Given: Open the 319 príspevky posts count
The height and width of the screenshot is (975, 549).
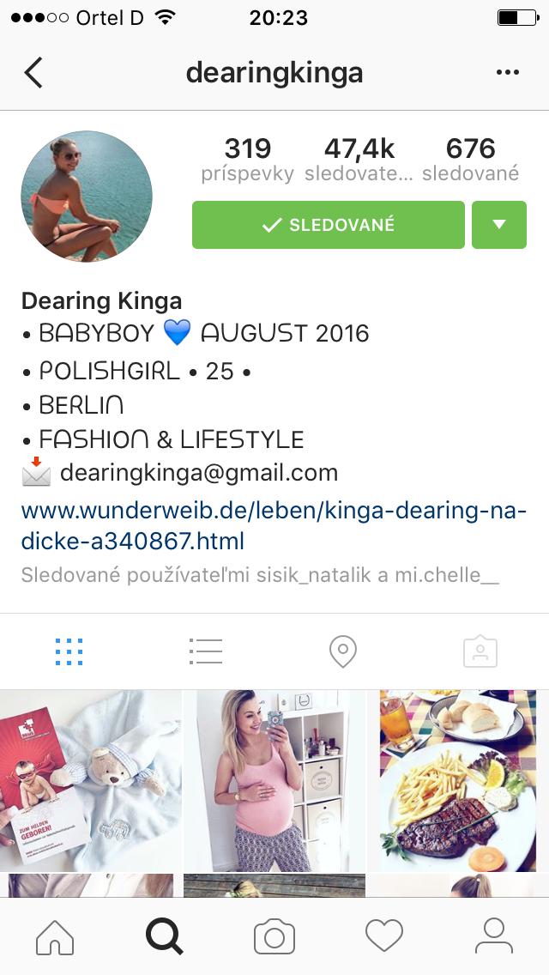Looking at the screenshot, I should tap(247, 159).
